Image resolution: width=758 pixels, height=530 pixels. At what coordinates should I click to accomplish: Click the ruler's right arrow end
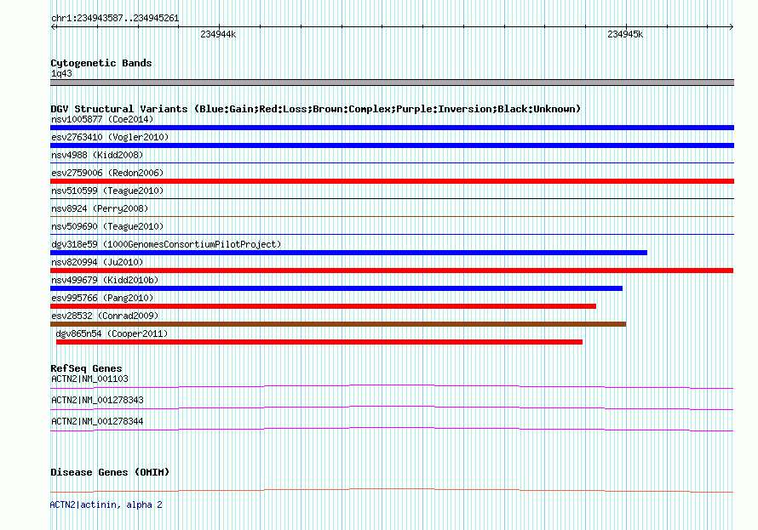[732, 27]
